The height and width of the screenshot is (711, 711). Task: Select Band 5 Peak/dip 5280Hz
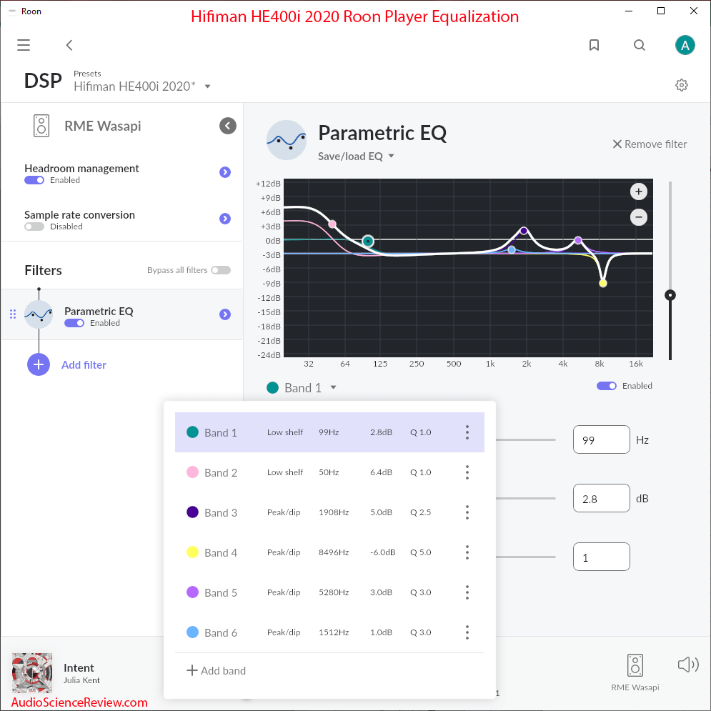pos(329,592)
